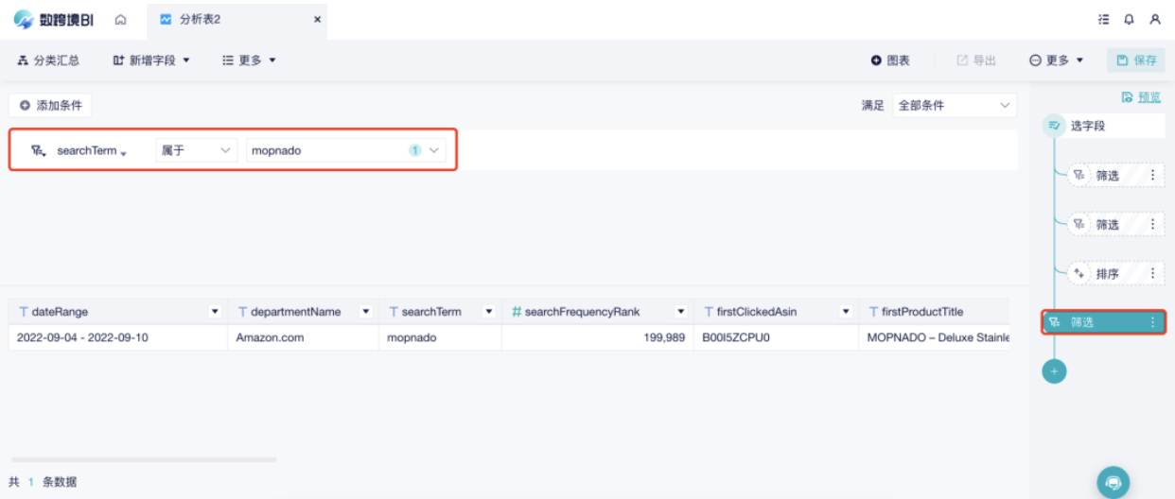Open the 属于 operator dropdown
This screenshot has width=1175, height=499.
pyautogui.click(x=196, y=150)
